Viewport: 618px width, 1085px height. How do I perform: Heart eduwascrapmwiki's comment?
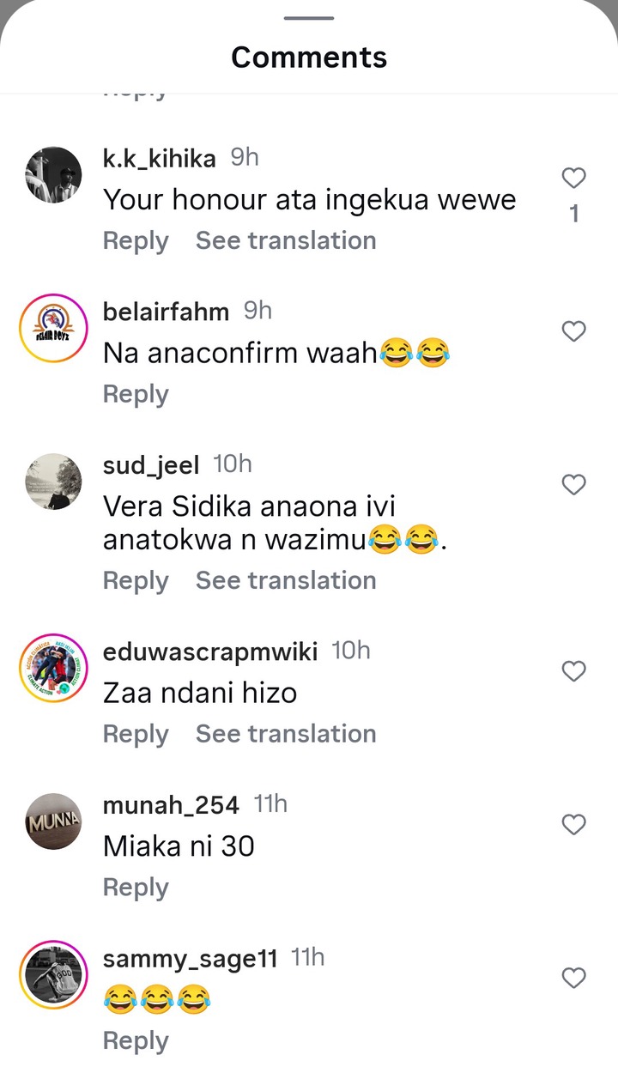pyautogui.click(x=573, y=671)
